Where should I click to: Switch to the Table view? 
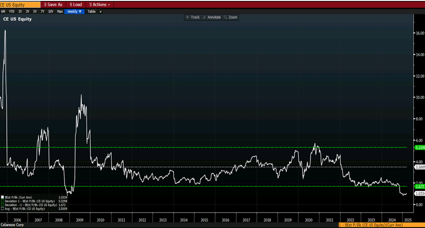pyautogui.click(x=92, y=11)
